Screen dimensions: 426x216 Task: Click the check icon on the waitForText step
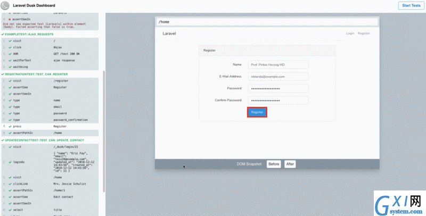(x=10, y=61)
